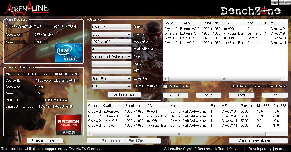Viewport: 291px width, 152px height.
Task: Enable the Ranked mode checkbox
Action: pyautogui.click(x=165, y=86)
